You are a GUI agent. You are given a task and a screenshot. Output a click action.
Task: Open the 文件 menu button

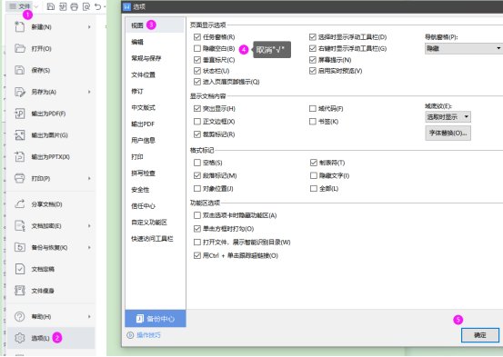(x=20, y=6)
